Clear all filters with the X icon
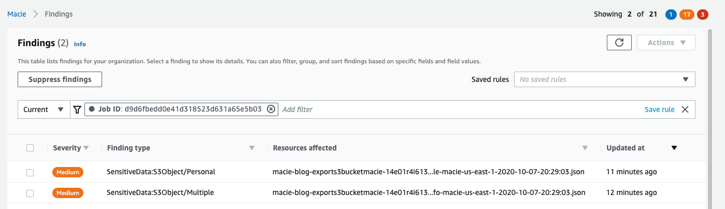 pyautogui.click(x=685, y=109)
